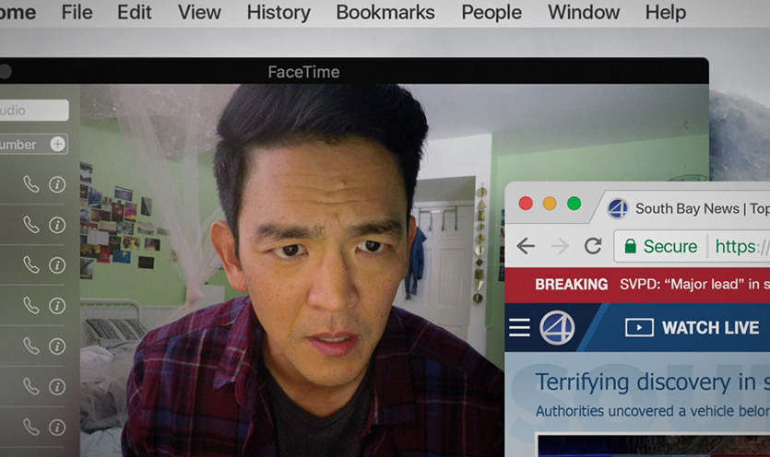The width and height of the screenshot is (770, 457).
Task: Open the Window menu
Action: point(584,12)
